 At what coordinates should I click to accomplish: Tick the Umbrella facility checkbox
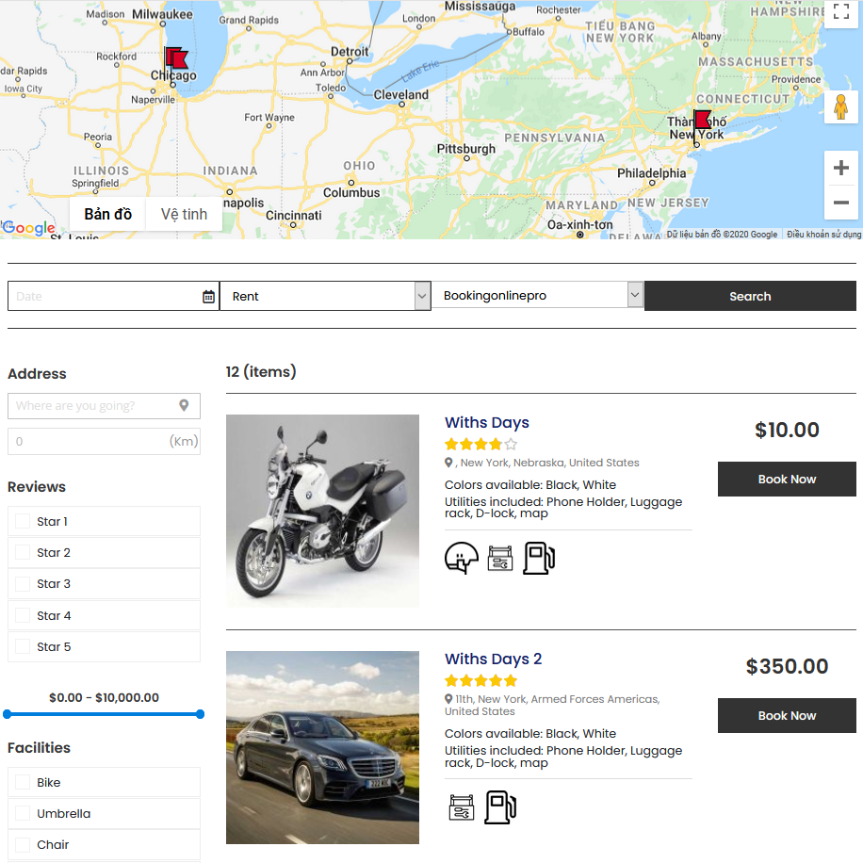[x=23, y=813]
